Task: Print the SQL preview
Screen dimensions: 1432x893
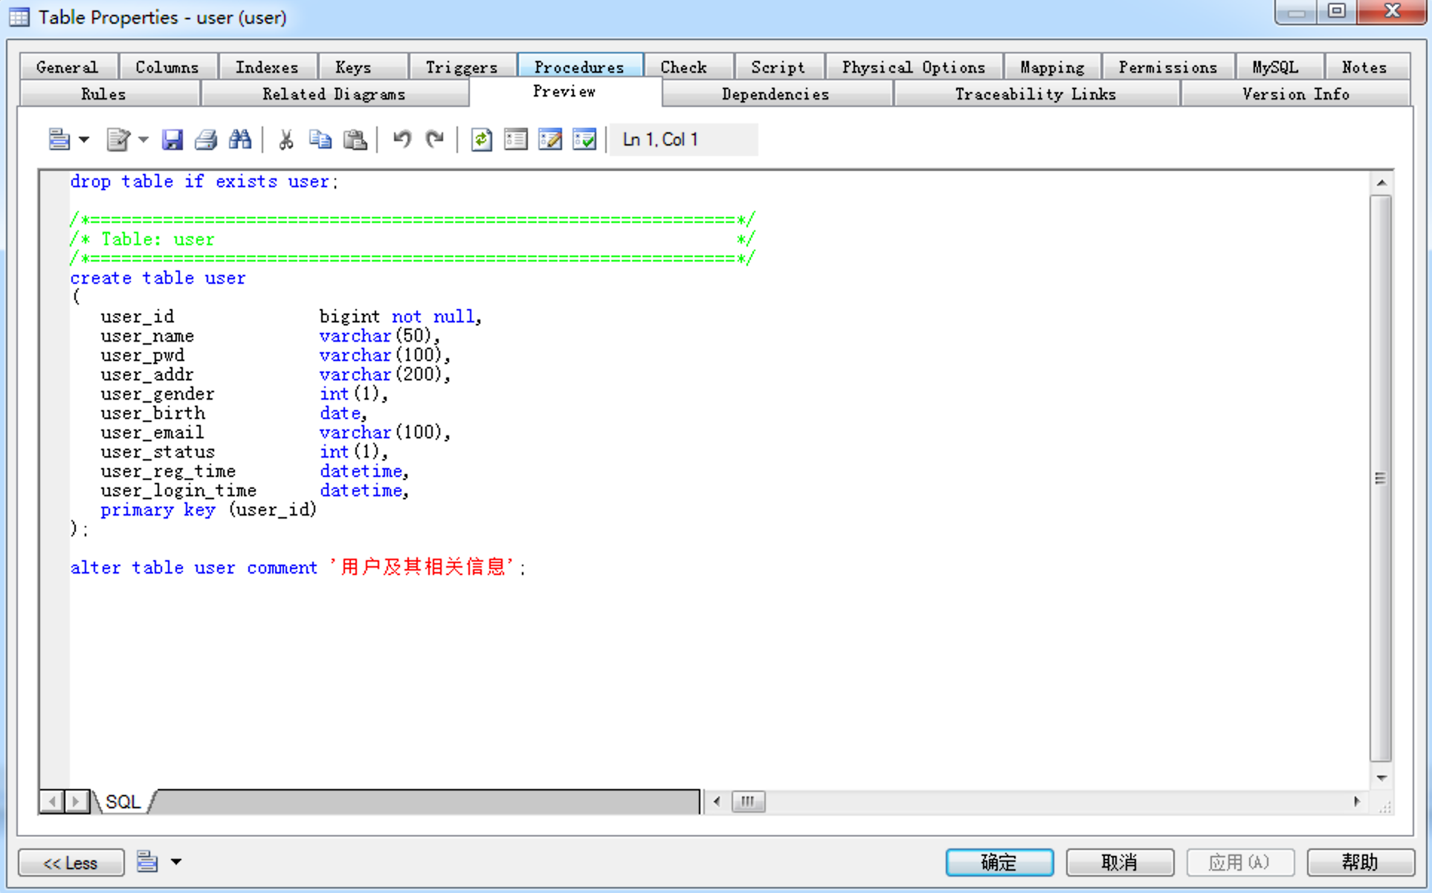Action: [x=206, y=140]
